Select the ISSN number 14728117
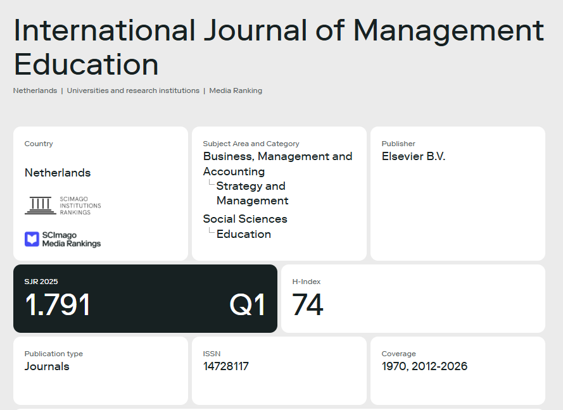The width and height of the screenshot is (563, 410). coord(226,366)
